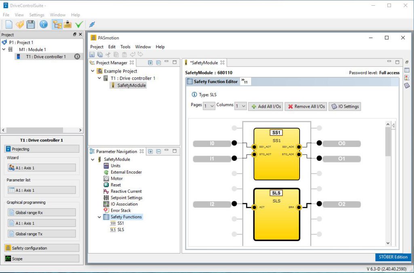Open Global range Rx graphical programming

(42, 212)
